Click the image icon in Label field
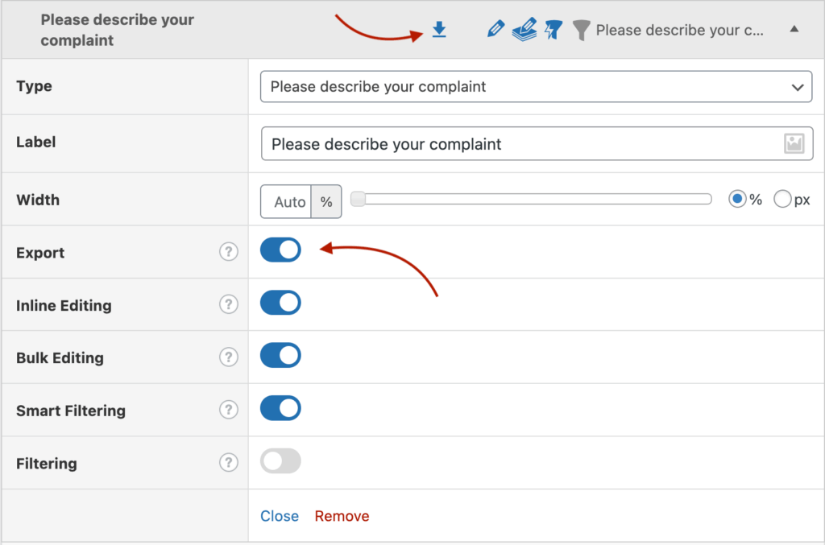The width and height of the screenshot is (825, 545). (x=794, y=144)
